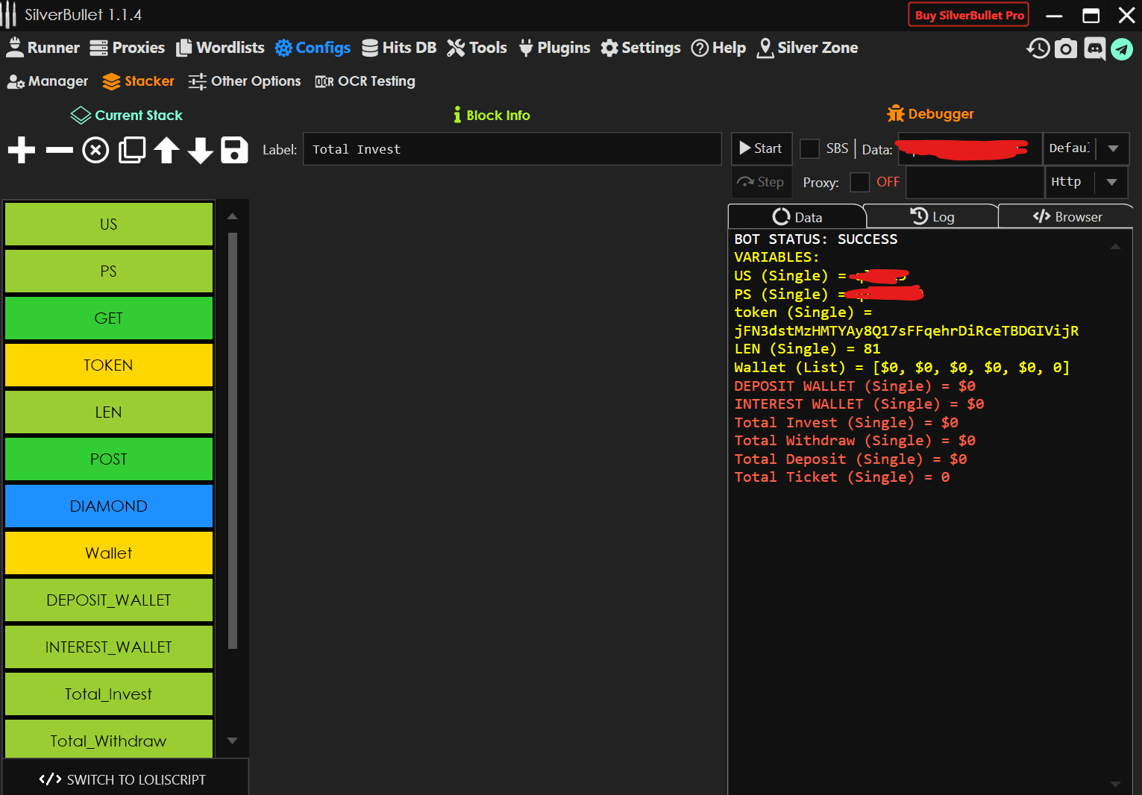The height and width of the screenshot is (795, 1142).
Task: Expand the Default data type dropdown
Action: [x=1113, y=148]
